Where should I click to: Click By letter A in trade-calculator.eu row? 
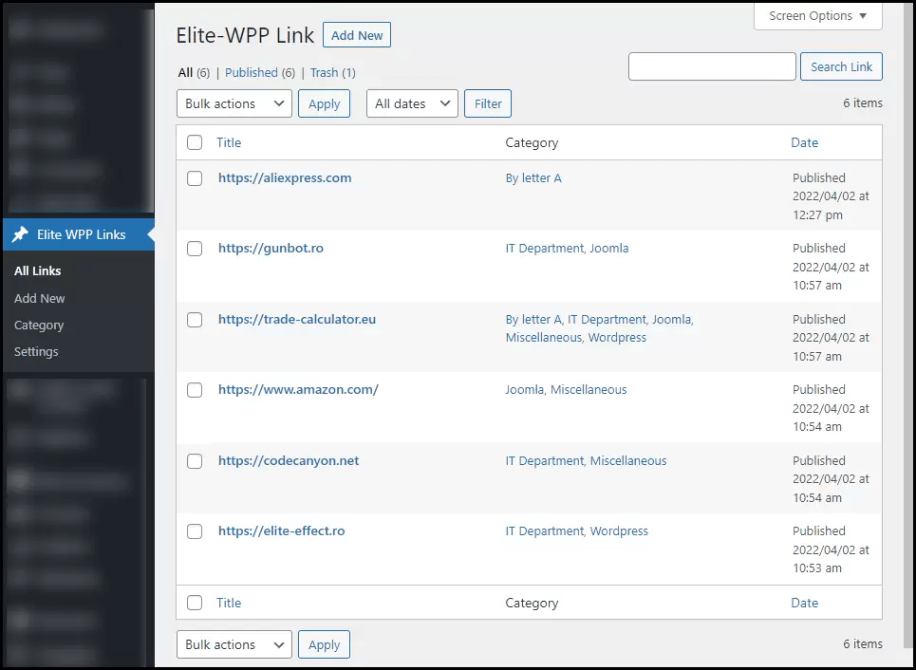533,320
